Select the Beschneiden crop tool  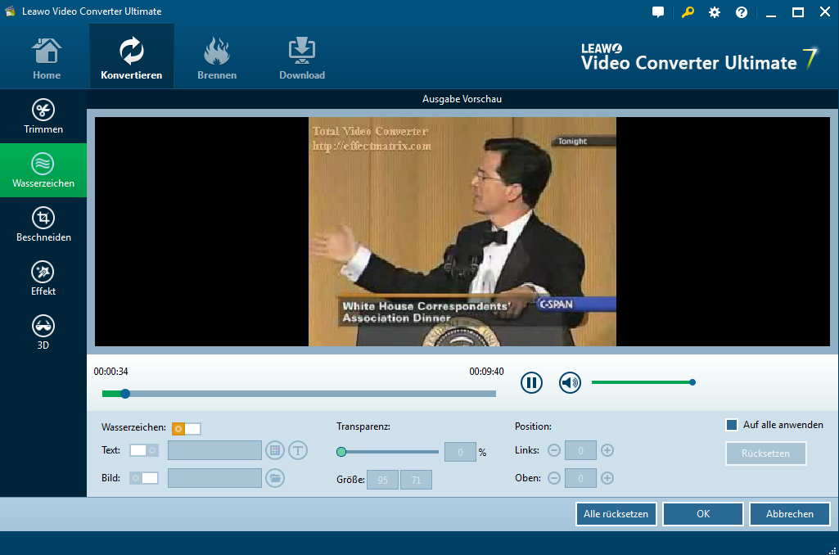pos(43,224)
